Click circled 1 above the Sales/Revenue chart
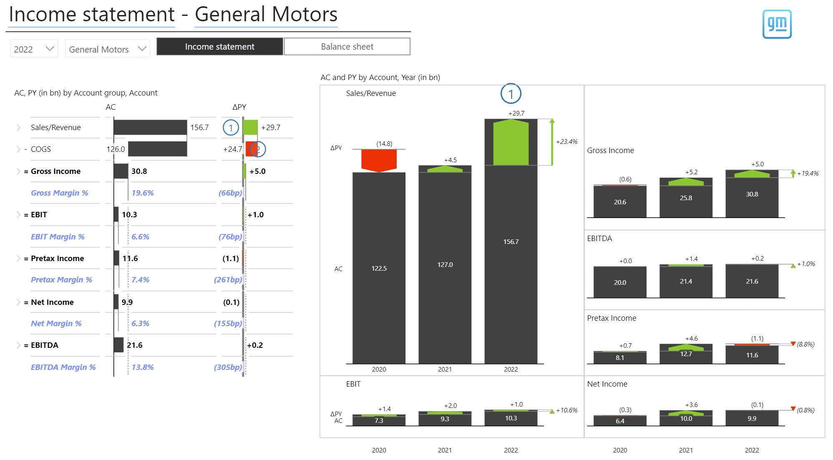The image size is (833, 460). coord(511,94)
